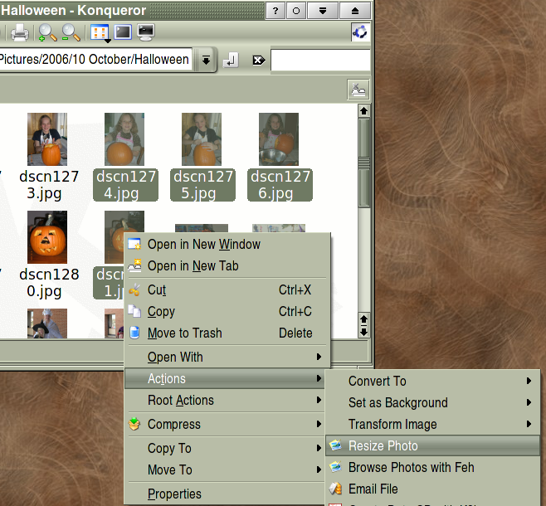Image resolution: width=546 pixels, height=506 pixels.
Task: Select thumbnail dscn1274.jpg
Action: click(124, 139)
